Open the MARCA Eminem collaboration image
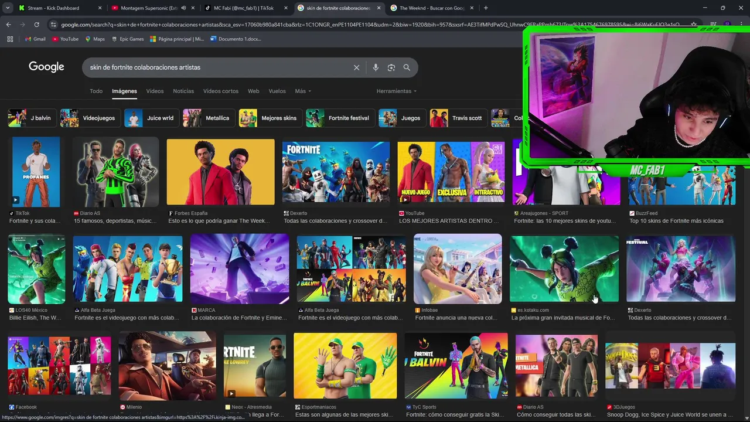The height and width of the screenshot is (422, 750). pyautogui.click(x=239, y=269)
